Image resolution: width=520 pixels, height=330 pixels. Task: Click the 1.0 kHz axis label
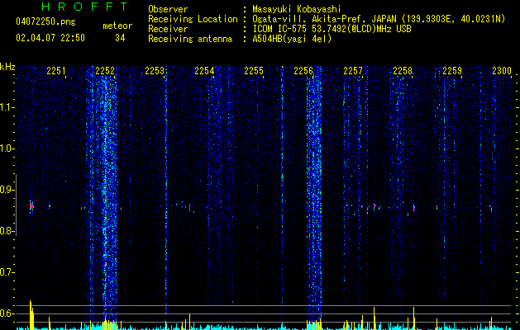[x=7, y=148]
